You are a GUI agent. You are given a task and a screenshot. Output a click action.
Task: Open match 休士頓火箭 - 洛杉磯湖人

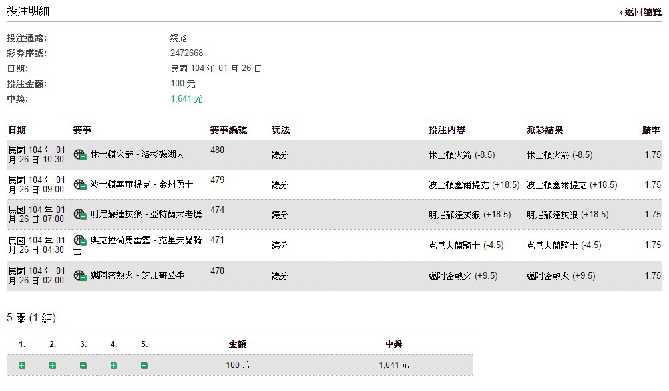137,154
